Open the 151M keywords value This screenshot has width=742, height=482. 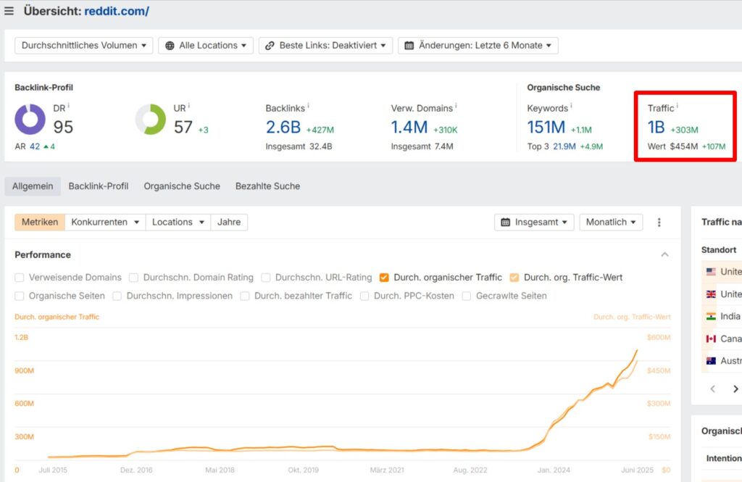tap(546, 128)
